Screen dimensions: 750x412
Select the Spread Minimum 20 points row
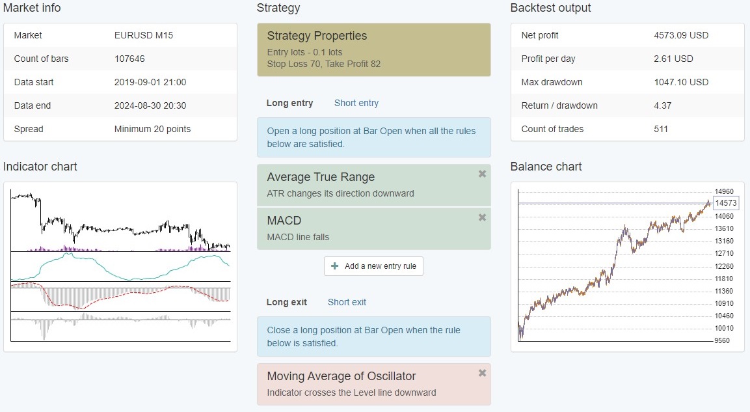coord(120,129)
